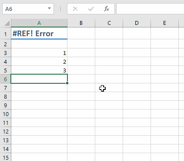
Task: Select cell A3 containing 1
Action: tap(39, 53)
